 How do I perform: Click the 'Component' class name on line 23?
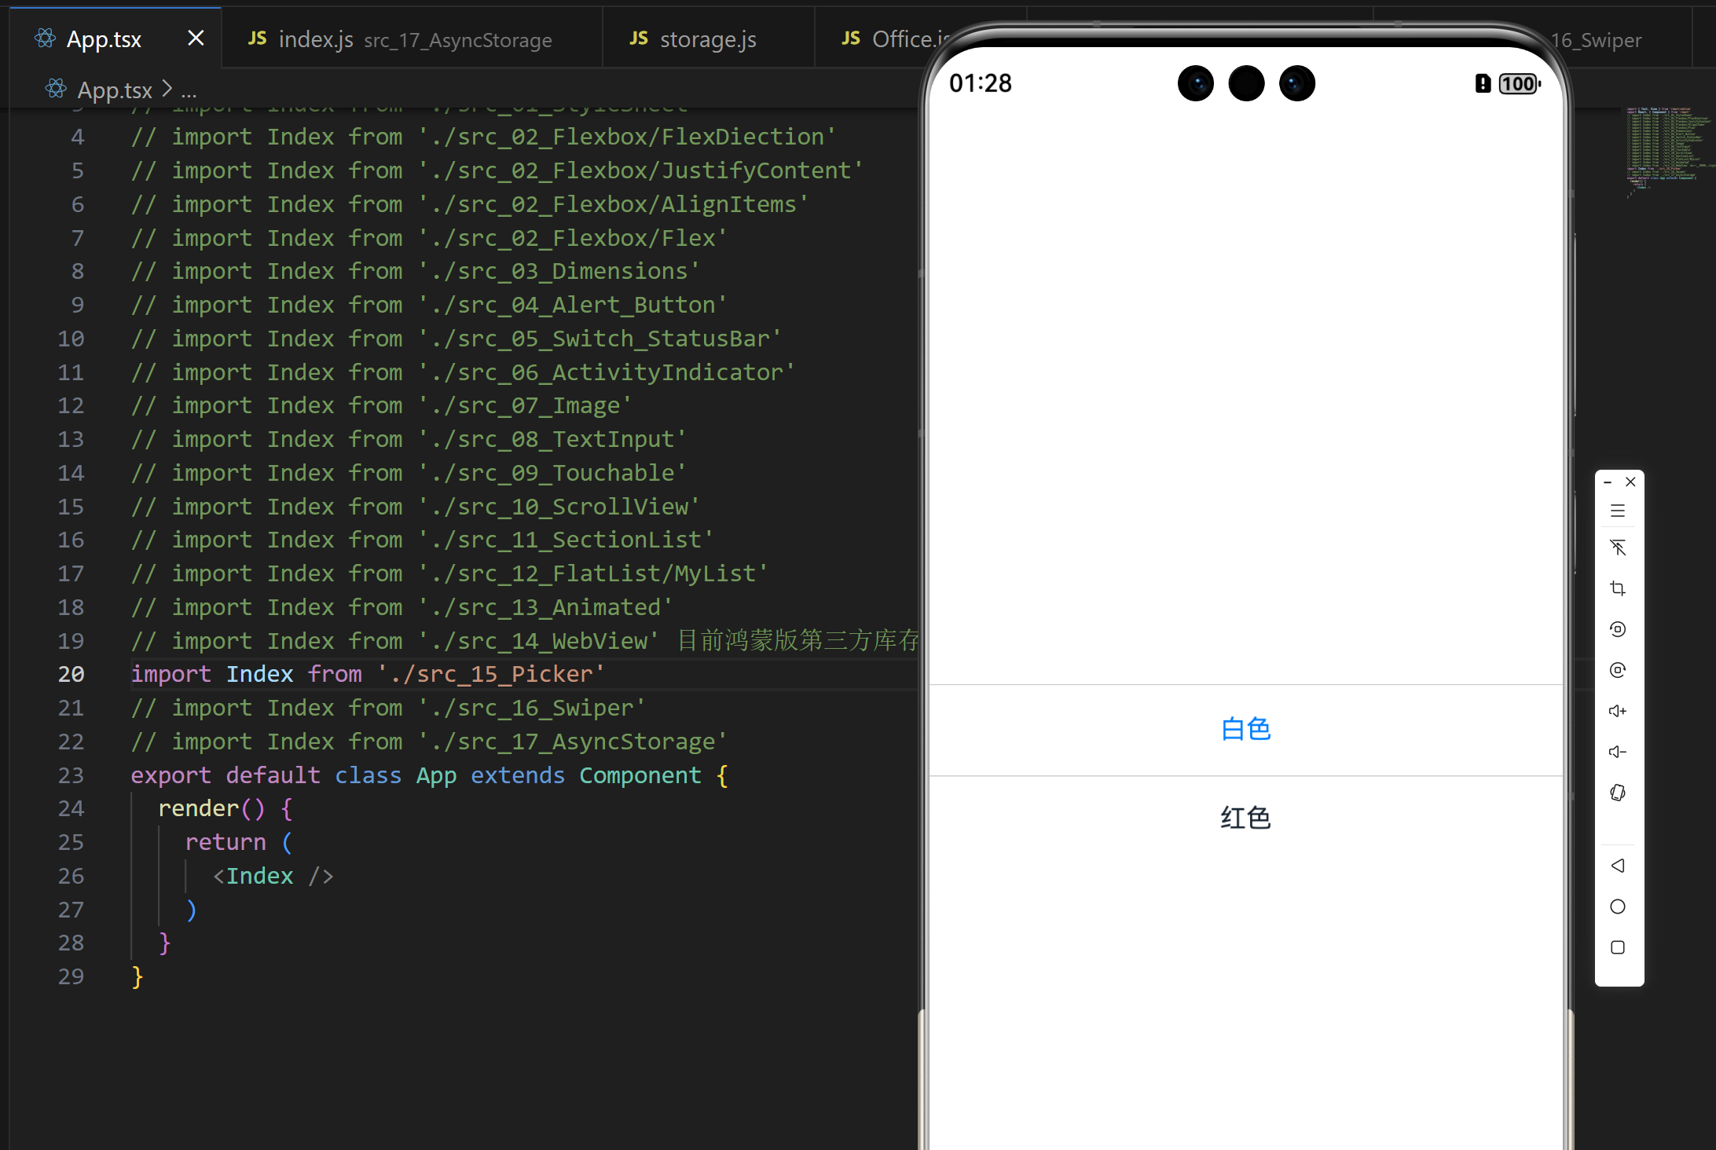640,776
